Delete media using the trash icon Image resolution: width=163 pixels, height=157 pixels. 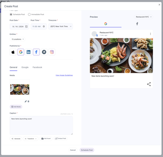click(x=29, y=102)
